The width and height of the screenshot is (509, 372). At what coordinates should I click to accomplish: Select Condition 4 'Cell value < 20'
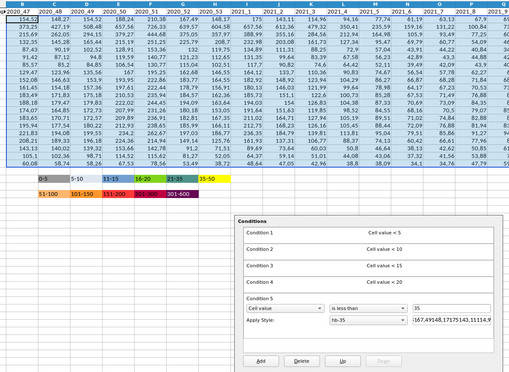point(368,285)
